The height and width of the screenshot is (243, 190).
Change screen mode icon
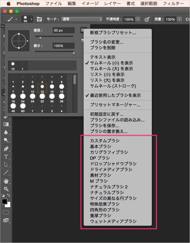click(6, 220)
